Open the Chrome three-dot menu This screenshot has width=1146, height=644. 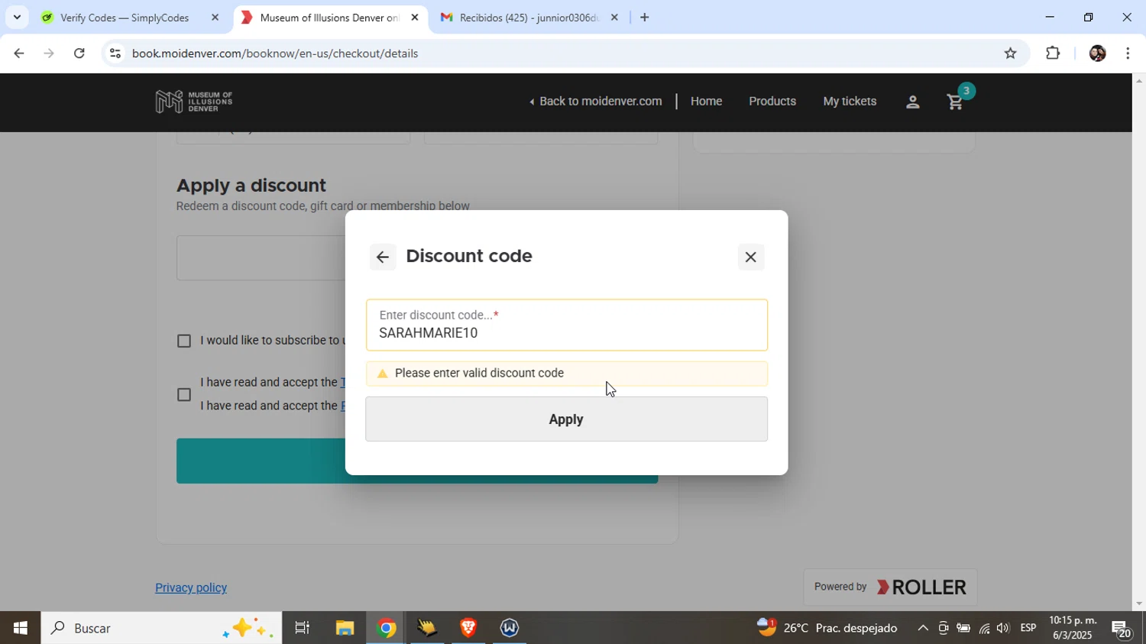pyautogui.click(x=1128, y=53)
